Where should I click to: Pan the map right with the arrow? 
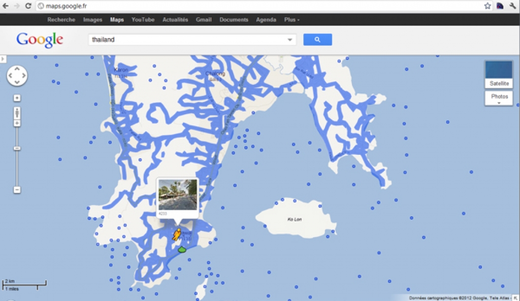click(x=23, y=76)
